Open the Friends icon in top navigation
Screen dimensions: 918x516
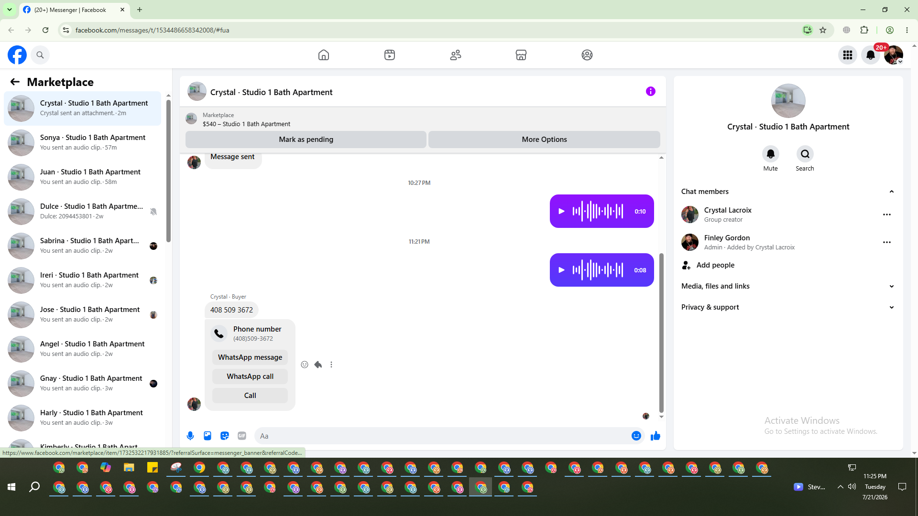[456, 55]
